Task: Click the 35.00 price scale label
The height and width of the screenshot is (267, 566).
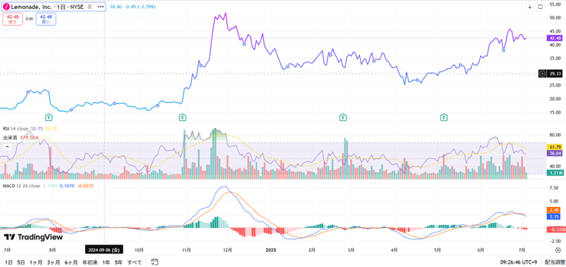Action: point(554,58)
